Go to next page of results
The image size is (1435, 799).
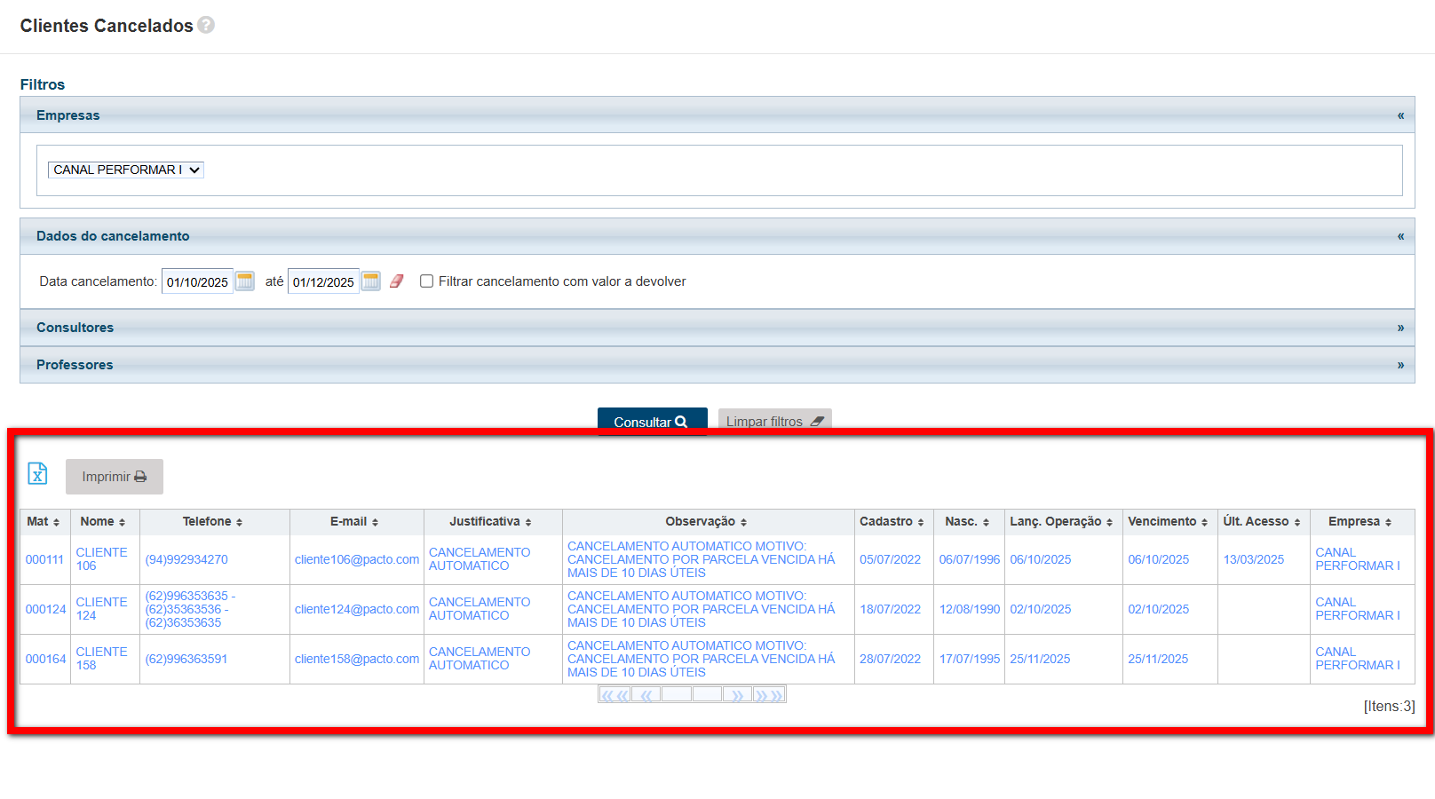click(x=737, y=695)
